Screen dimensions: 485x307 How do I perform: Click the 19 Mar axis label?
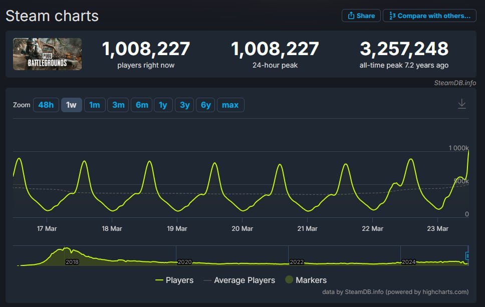pos(177,228)
